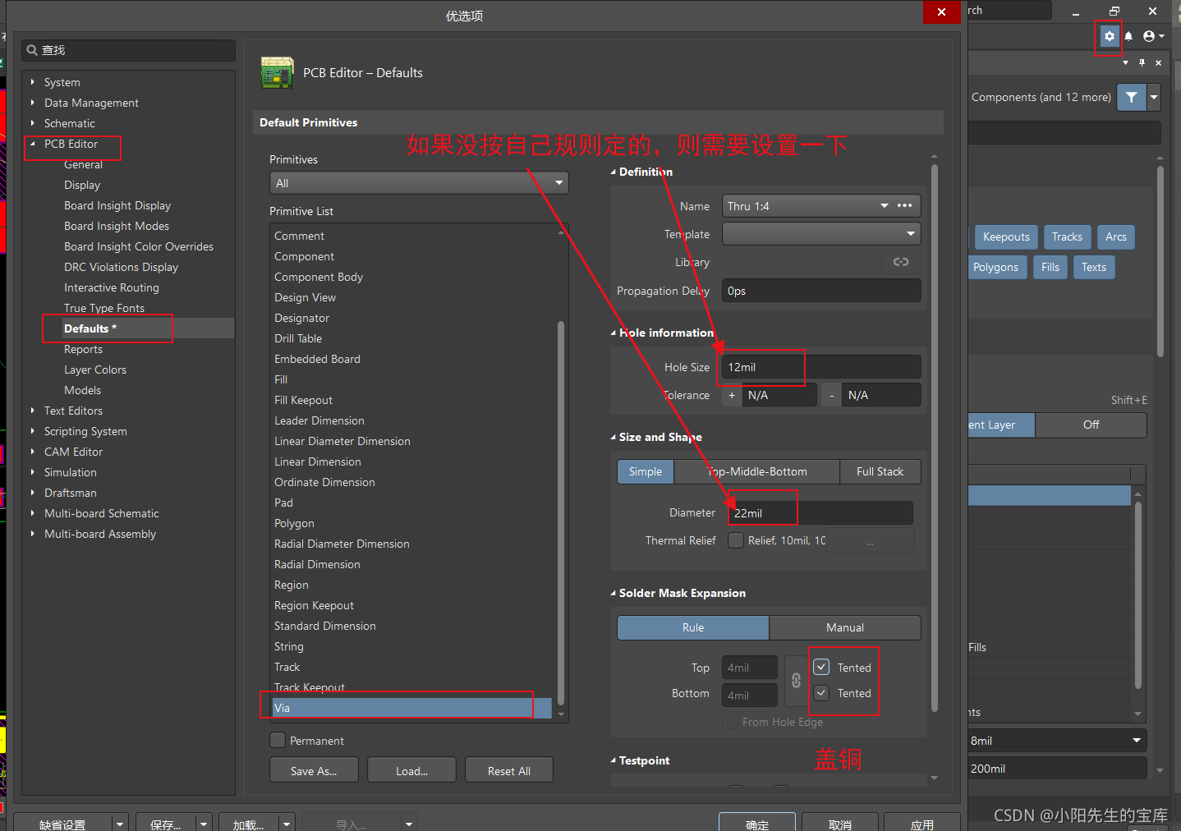Image resolution: width=1181 pixels, height=831 pixels.
Task: Open True Type Fonts page
Action: (104, 308)
